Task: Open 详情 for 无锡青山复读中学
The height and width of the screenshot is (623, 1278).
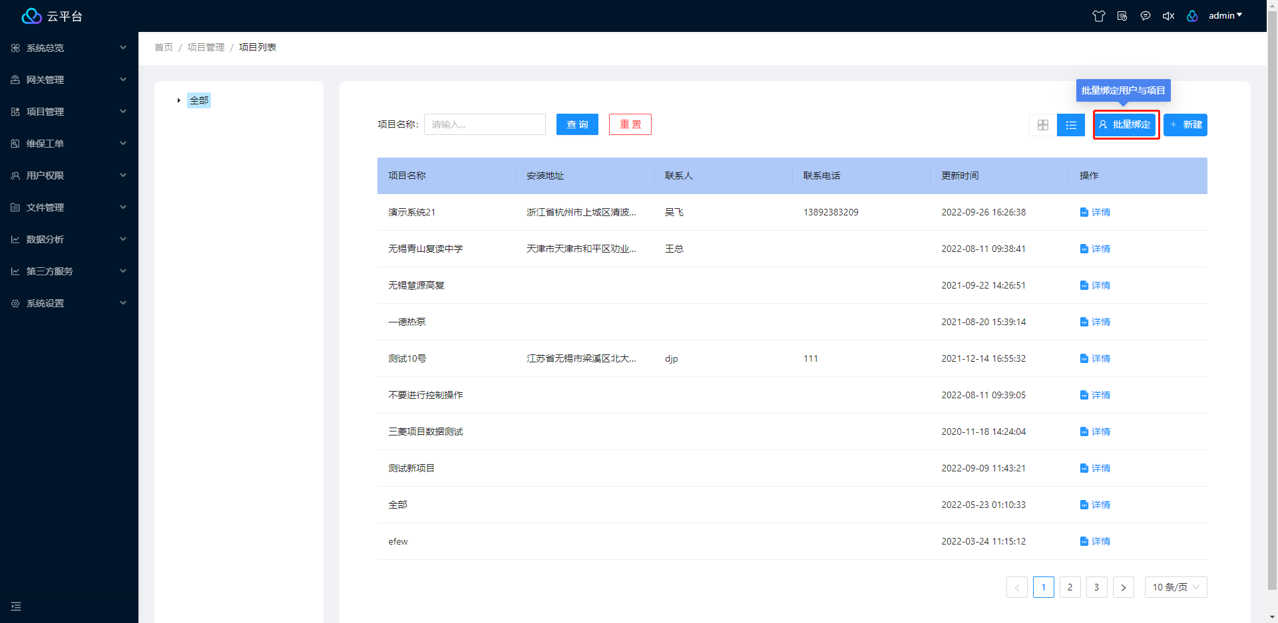Action: pyautogui.click(x=1095, y=249)
